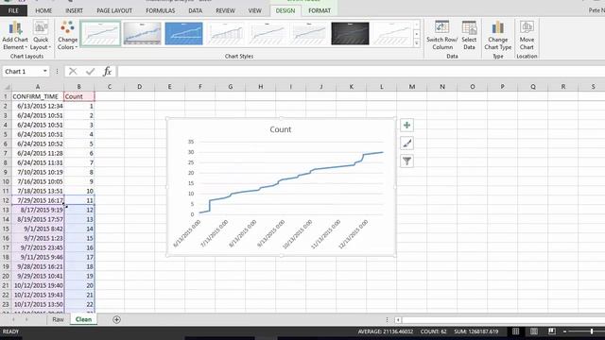This screenshot has width=605, height=340.
Task: Select row 12 header
Action: click(6, 200)
